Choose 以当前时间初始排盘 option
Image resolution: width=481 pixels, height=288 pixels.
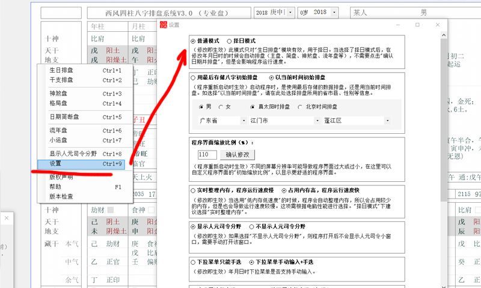(x=271, y=78)
